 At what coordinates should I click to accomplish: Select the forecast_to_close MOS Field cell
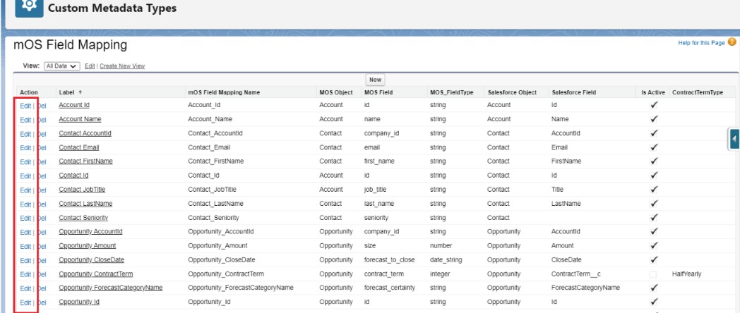[x=389, y=260]
